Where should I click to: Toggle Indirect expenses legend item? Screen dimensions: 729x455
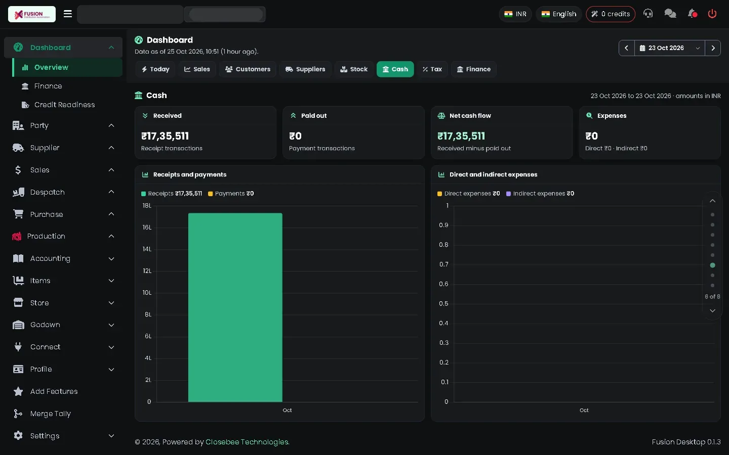coord(540,194)
